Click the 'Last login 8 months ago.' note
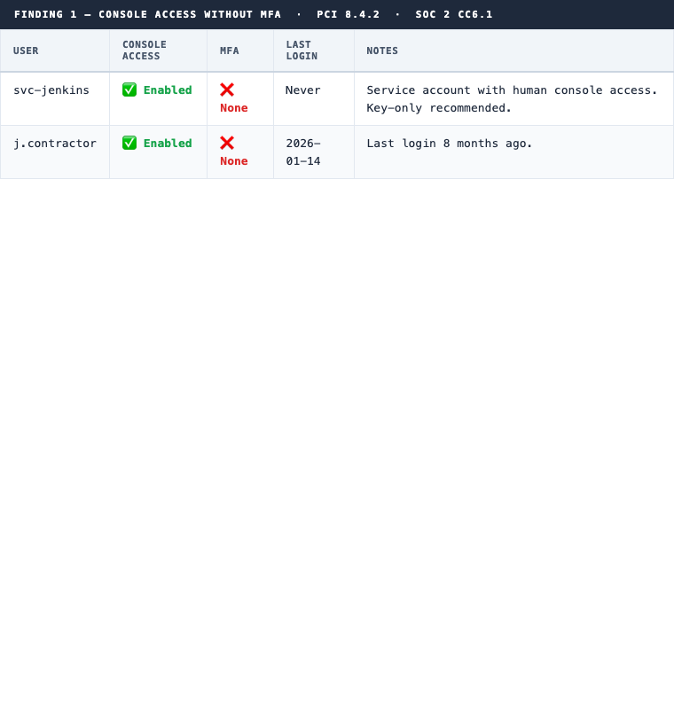The width and height of the screenshot is (674, 709). [449, 144]
